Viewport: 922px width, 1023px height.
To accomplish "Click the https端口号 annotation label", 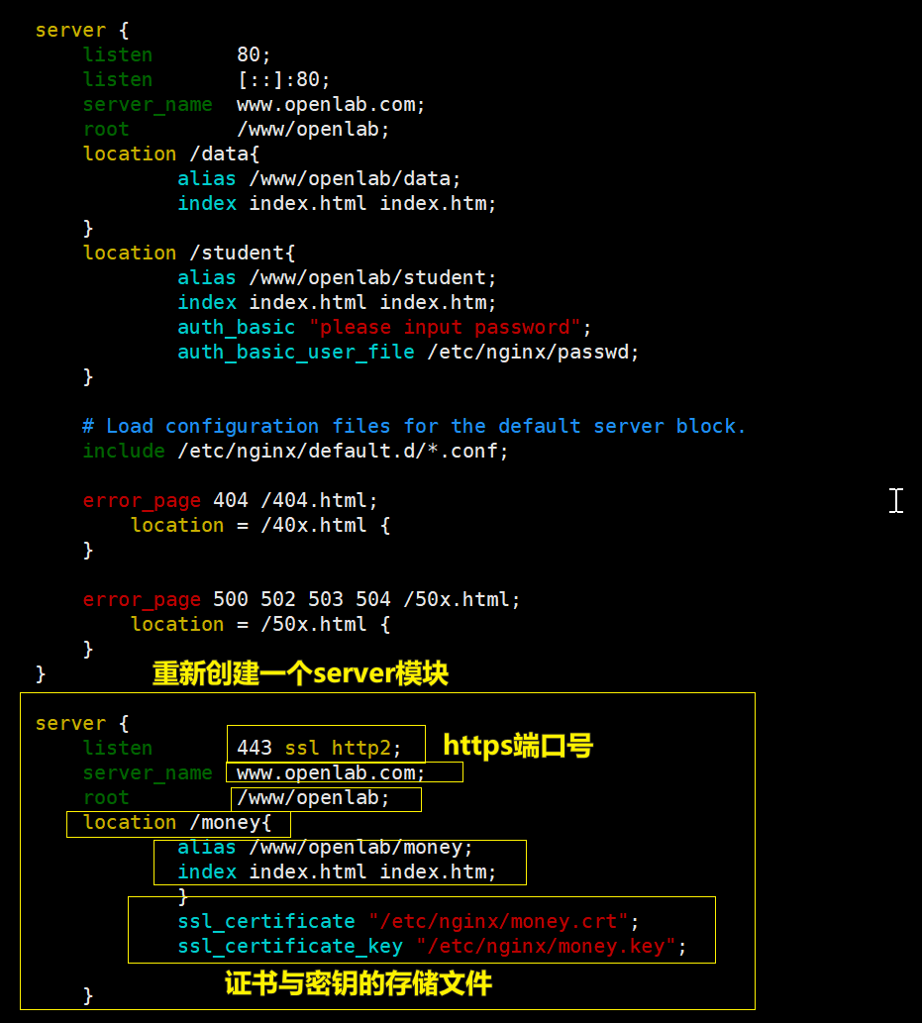I will [x=517, y=746].
